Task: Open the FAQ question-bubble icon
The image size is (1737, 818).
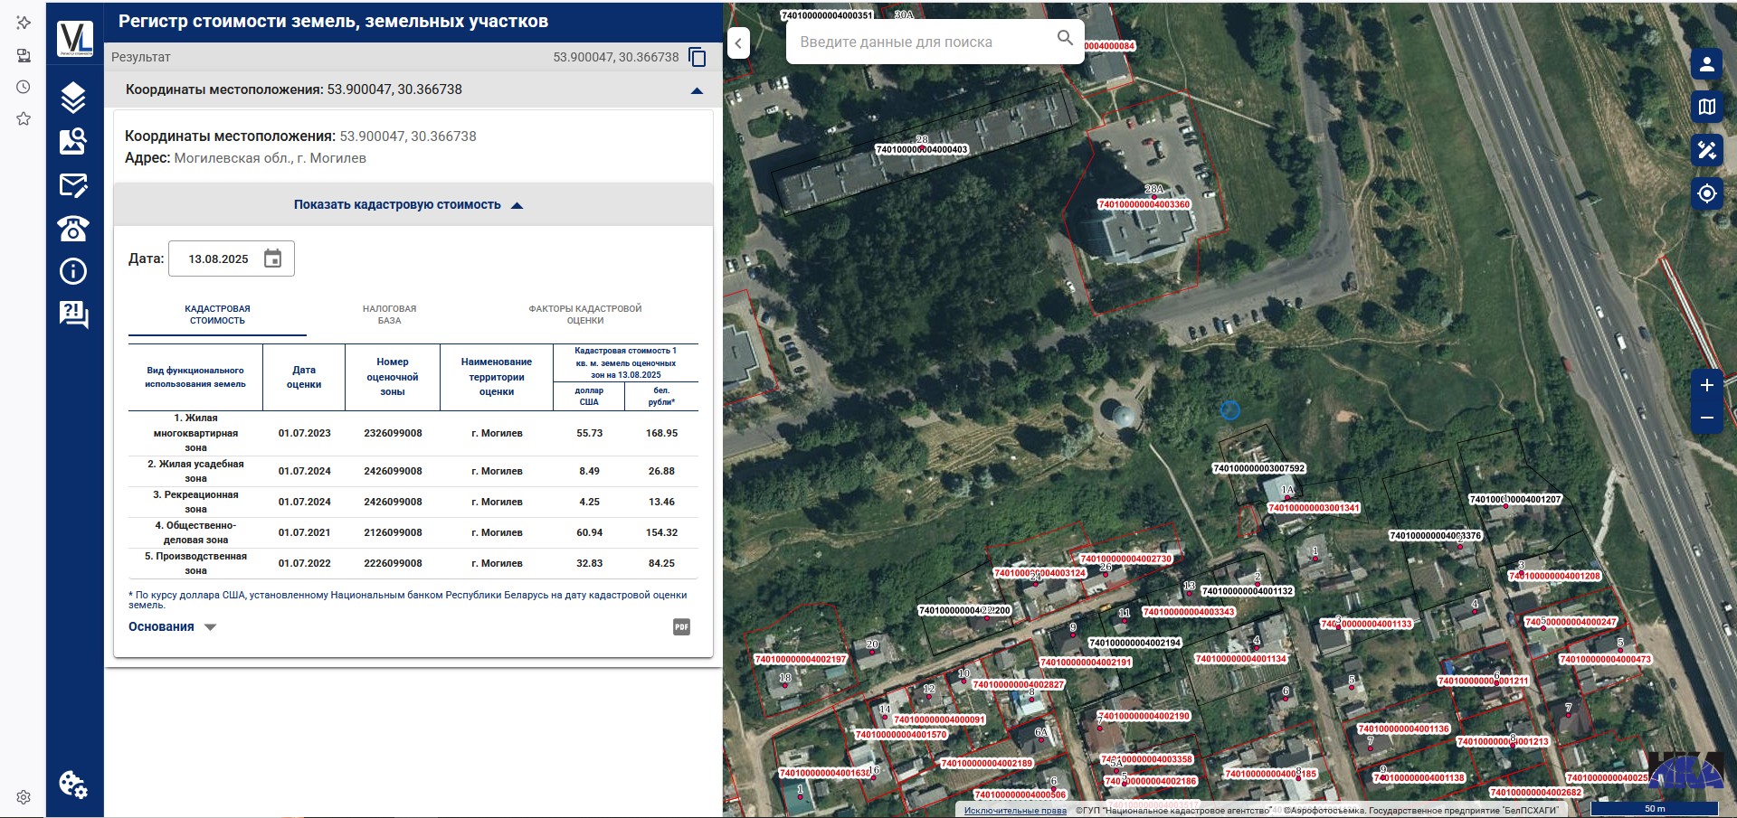Action: coord(73,315)
